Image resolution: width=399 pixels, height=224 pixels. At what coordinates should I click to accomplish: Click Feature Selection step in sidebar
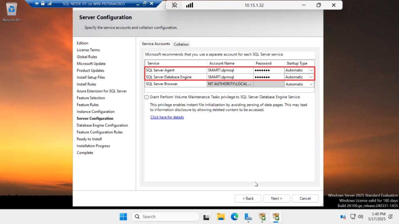click(x=91, y=98)
